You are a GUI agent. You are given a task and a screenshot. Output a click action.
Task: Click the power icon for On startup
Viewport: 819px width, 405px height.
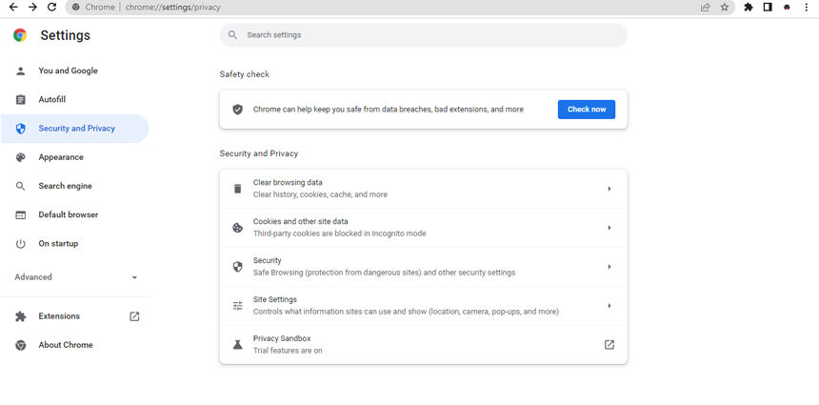coord(20,244)
